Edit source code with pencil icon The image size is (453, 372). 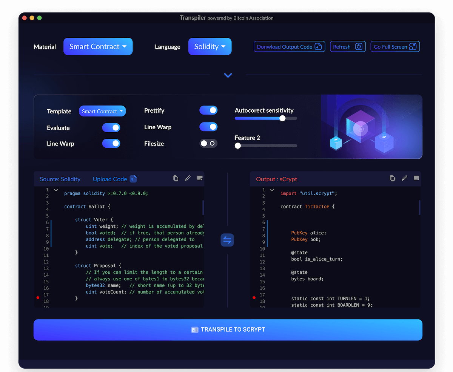point(188,178)
